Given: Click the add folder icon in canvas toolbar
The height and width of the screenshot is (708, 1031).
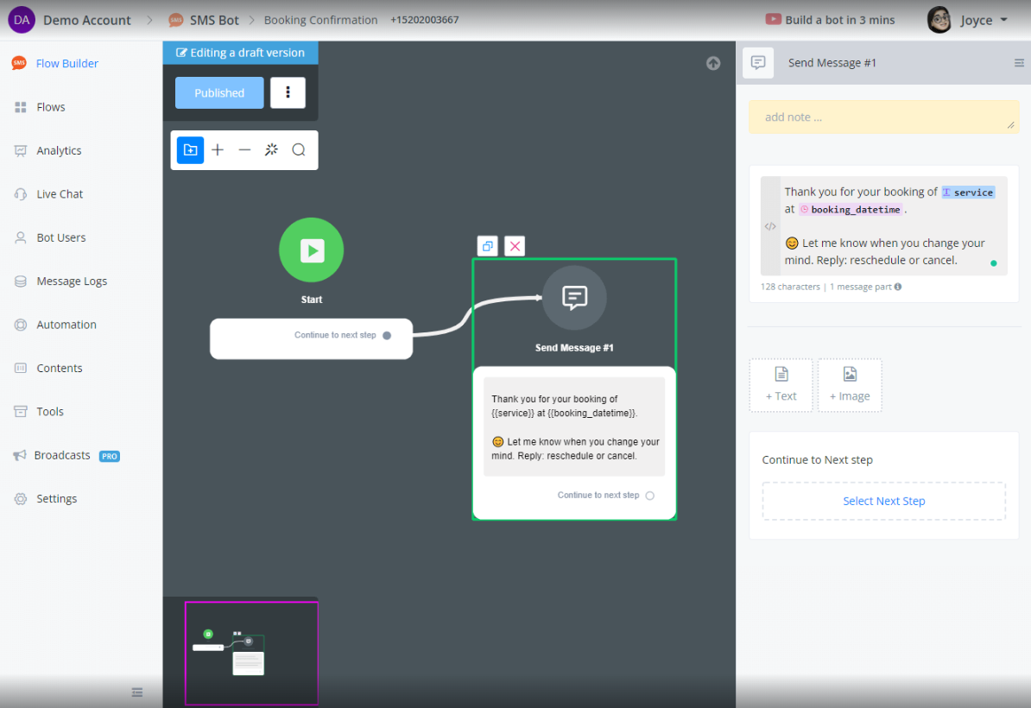Looking at the screenshot, I should click(190, 150).
